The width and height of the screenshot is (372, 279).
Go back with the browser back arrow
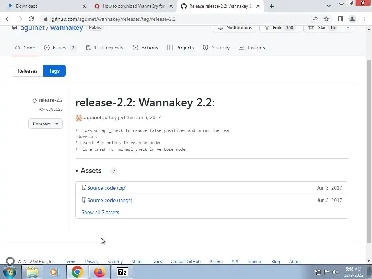click(8, 19)
